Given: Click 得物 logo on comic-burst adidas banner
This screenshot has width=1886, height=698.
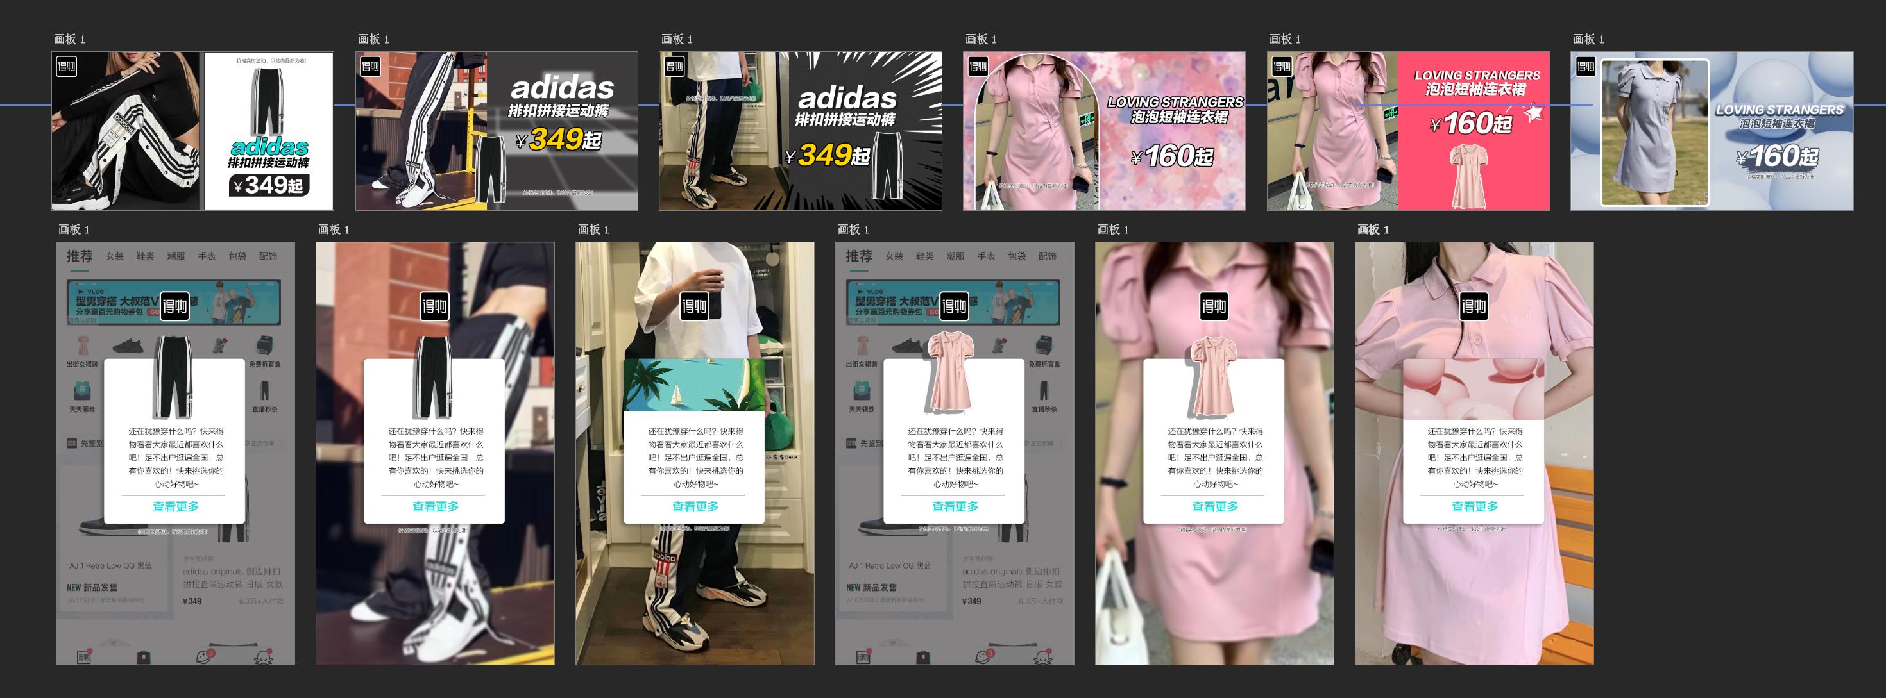Looking at the screenshot, I should [674, 67].
